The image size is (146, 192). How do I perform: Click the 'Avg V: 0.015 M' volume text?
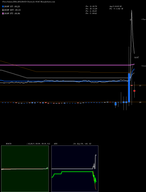[115, 6]
